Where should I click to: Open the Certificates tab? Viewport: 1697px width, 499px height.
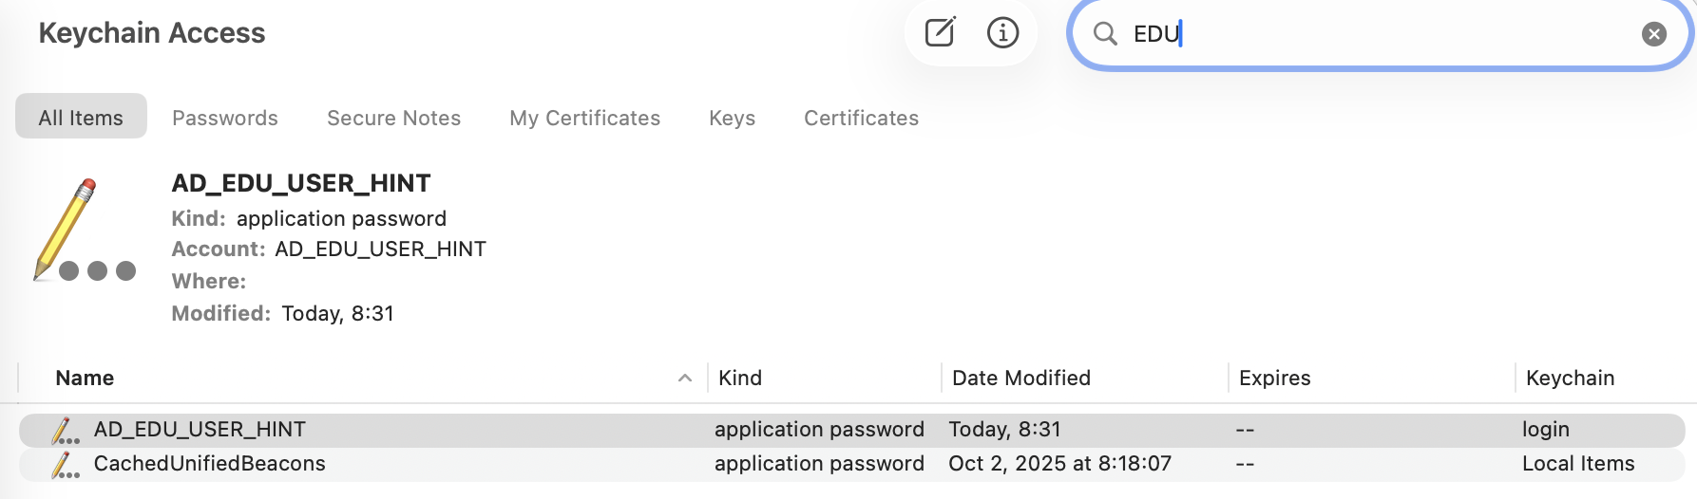(861, 118)
